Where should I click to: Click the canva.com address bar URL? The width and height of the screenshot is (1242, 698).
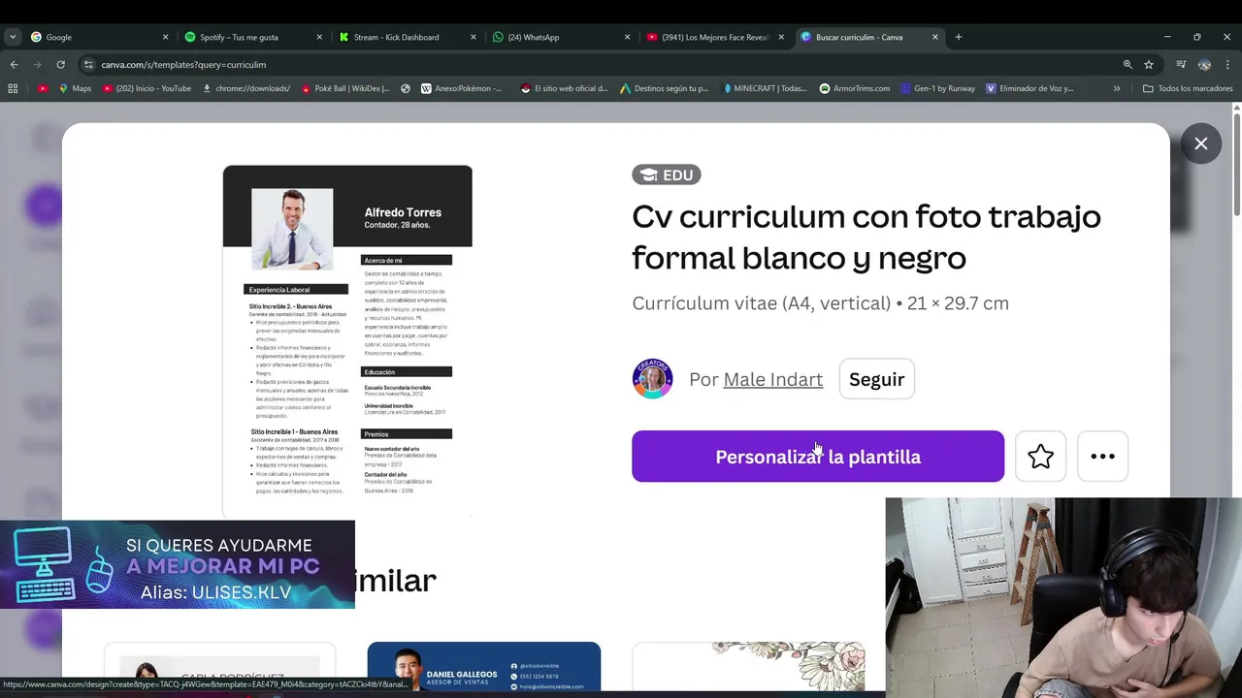(183, 64)
